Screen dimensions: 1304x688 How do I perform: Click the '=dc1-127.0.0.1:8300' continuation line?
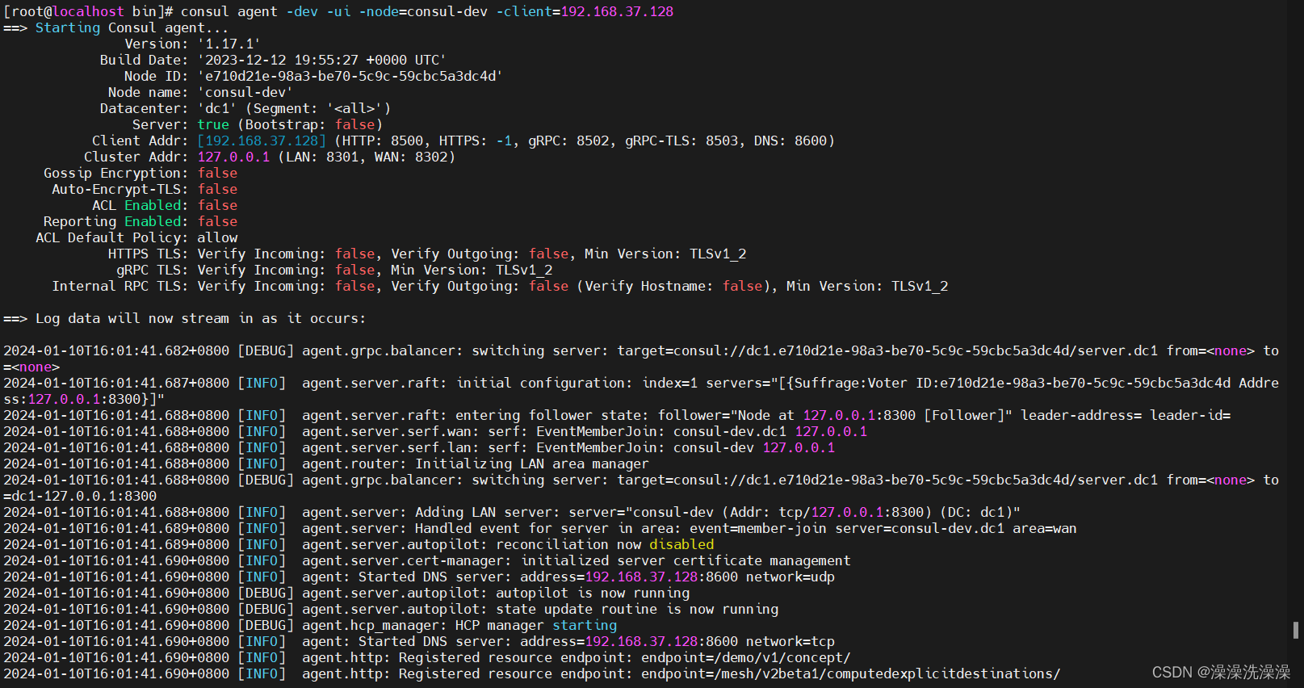click(80, 496)
